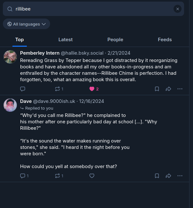Reply to Pemberley Intern's post
Image resolution: width=193 pixels, height=208 pixels.
click(23, 89)
